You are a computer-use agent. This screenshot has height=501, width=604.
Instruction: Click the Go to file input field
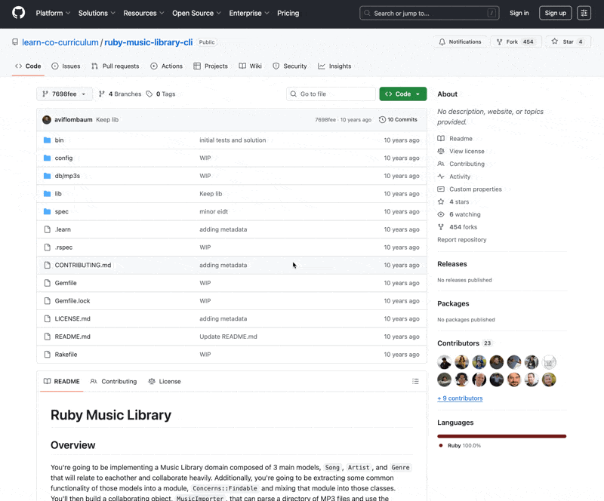(331, 94)
